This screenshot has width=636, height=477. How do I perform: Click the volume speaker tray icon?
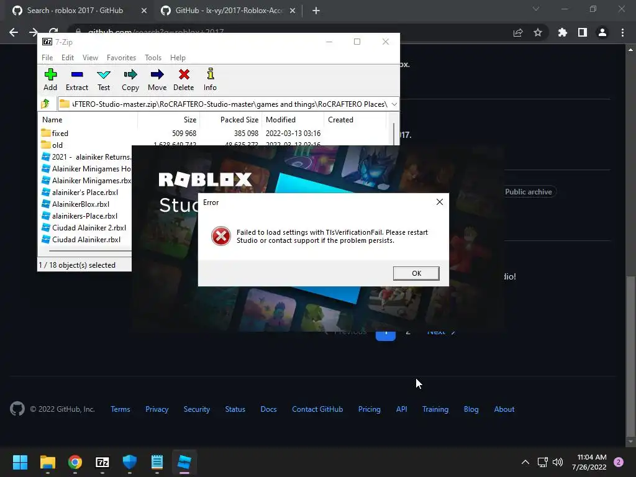pyautogui.click(x=558, y=462)
